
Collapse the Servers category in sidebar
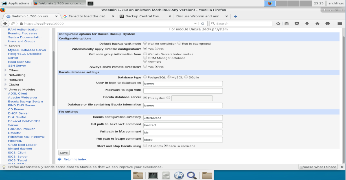click(x=6, y=46)
